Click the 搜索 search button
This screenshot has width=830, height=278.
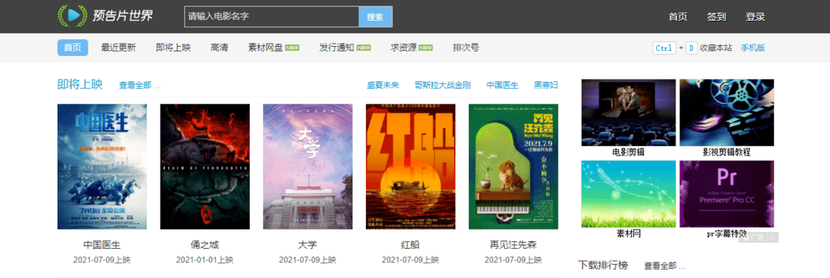375,16
